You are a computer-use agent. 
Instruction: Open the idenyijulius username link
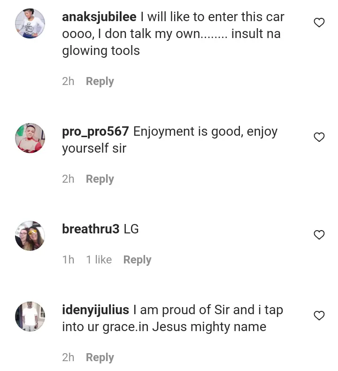click(x=95, y=310)
